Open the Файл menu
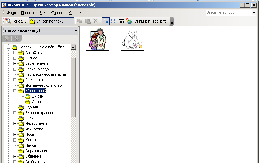The image size is (259, 163). click(11, 13)
